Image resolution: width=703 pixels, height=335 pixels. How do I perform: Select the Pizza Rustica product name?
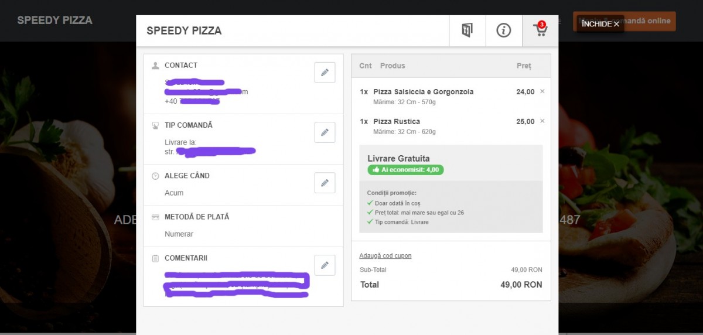(x=397, y=121)
